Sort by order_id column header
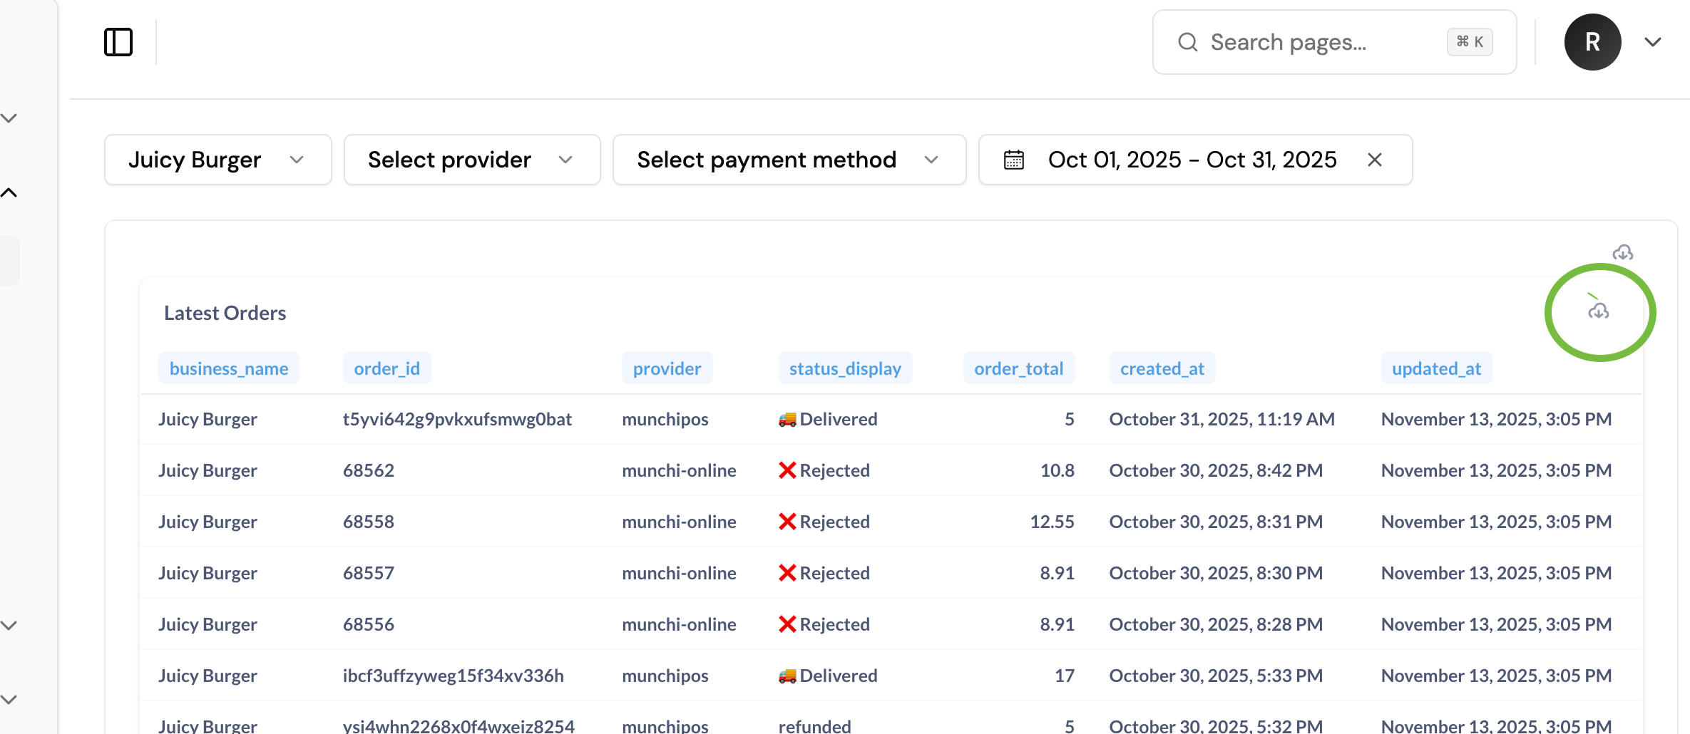1690x734 pixels. 387,368
